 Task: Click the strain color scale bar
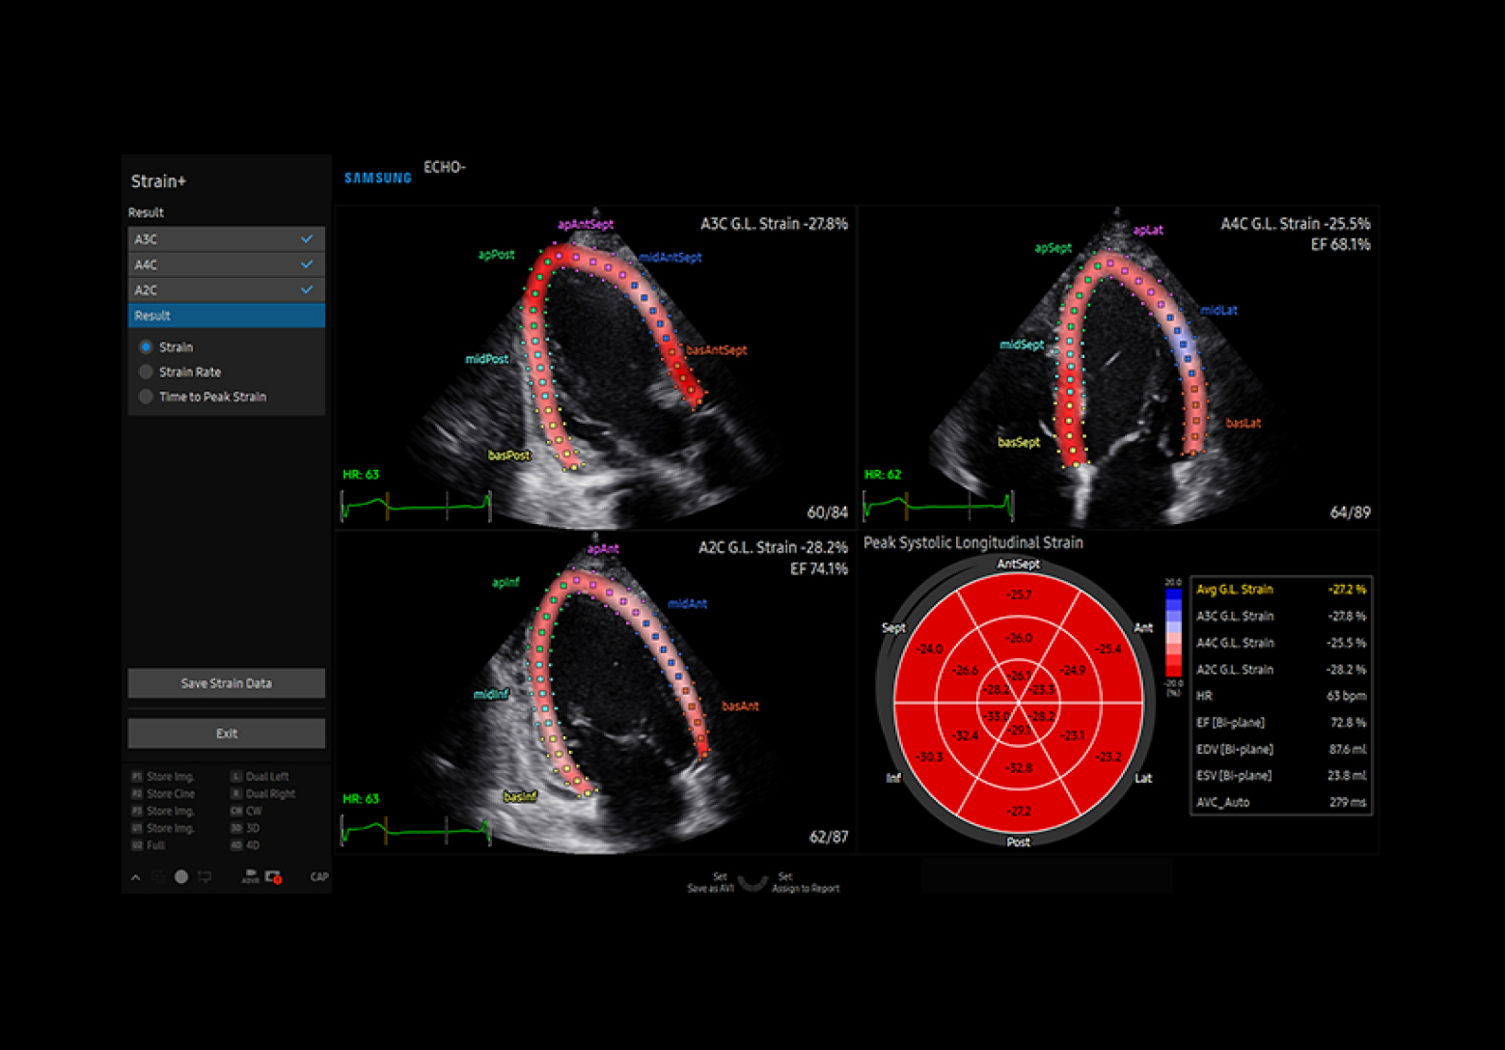click(x=1173, y=632)
